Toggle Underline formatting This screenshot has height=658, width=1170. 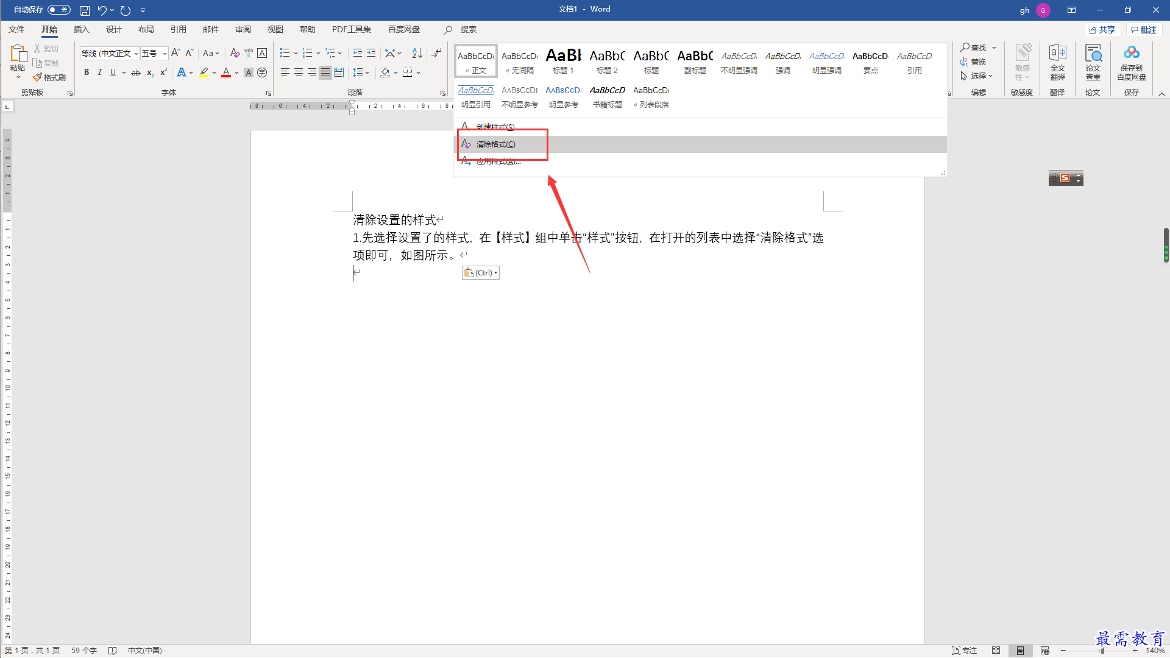click(x=113, y=73)
